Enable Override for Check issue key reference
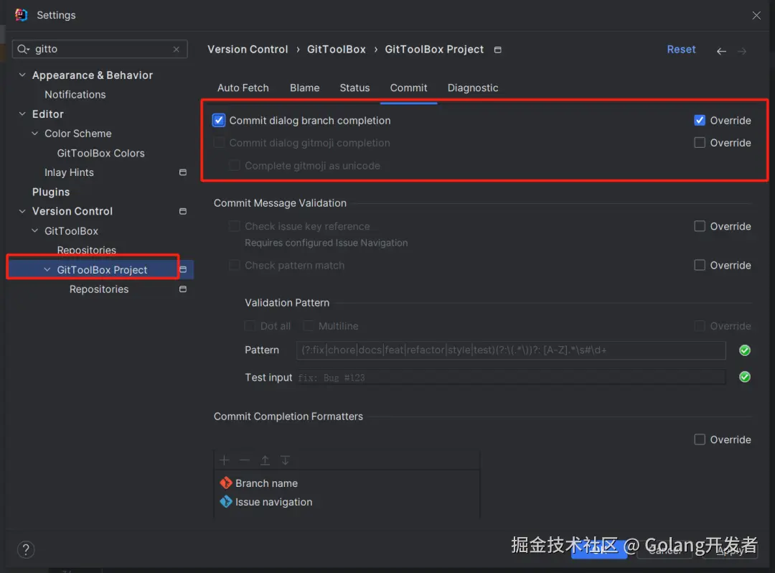This screenshot has width=775, height=573. pos(700,226)
